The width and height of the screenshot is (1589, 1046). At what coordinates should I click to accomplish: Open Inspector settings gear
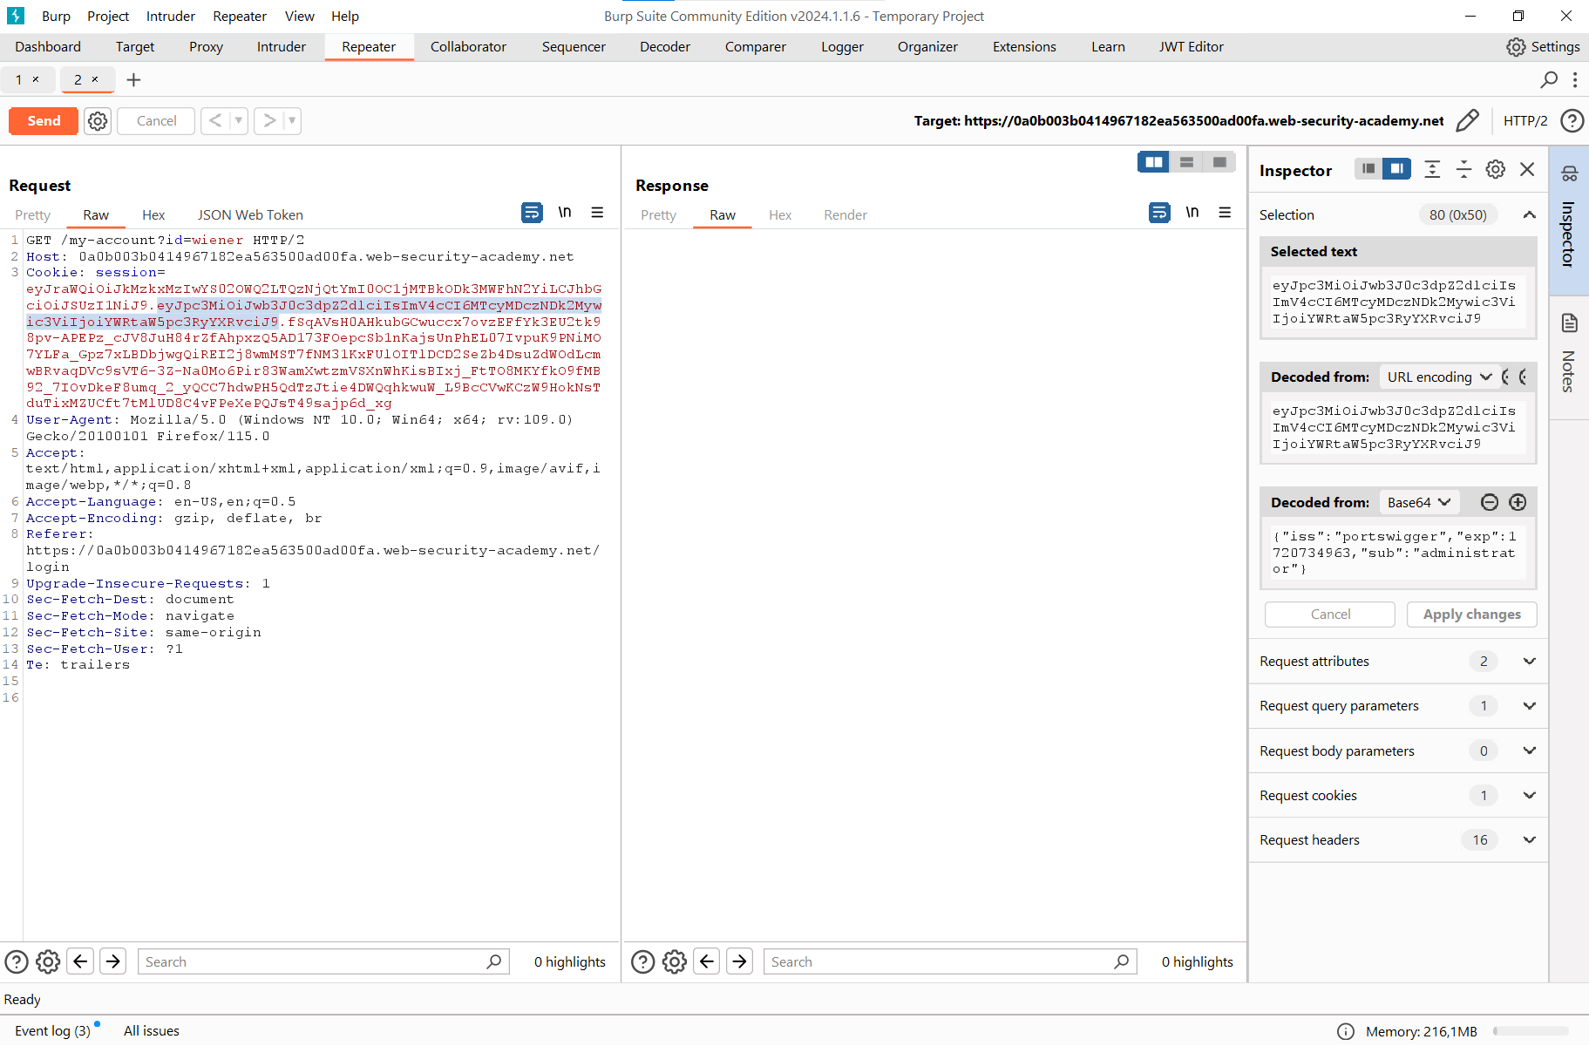(1496, 169)
